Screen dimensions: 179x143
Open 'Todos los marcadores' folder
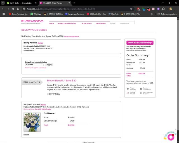coord(167,14)
